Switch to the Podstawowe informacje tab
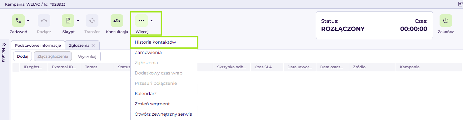The width and height of the screenshot is (463, 120). [38, 45]
